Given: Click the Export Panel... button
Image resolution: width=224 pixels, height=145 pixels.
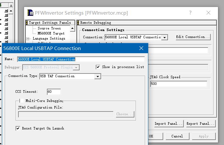Looking at the screenshot, I should (x=201, y=123).
